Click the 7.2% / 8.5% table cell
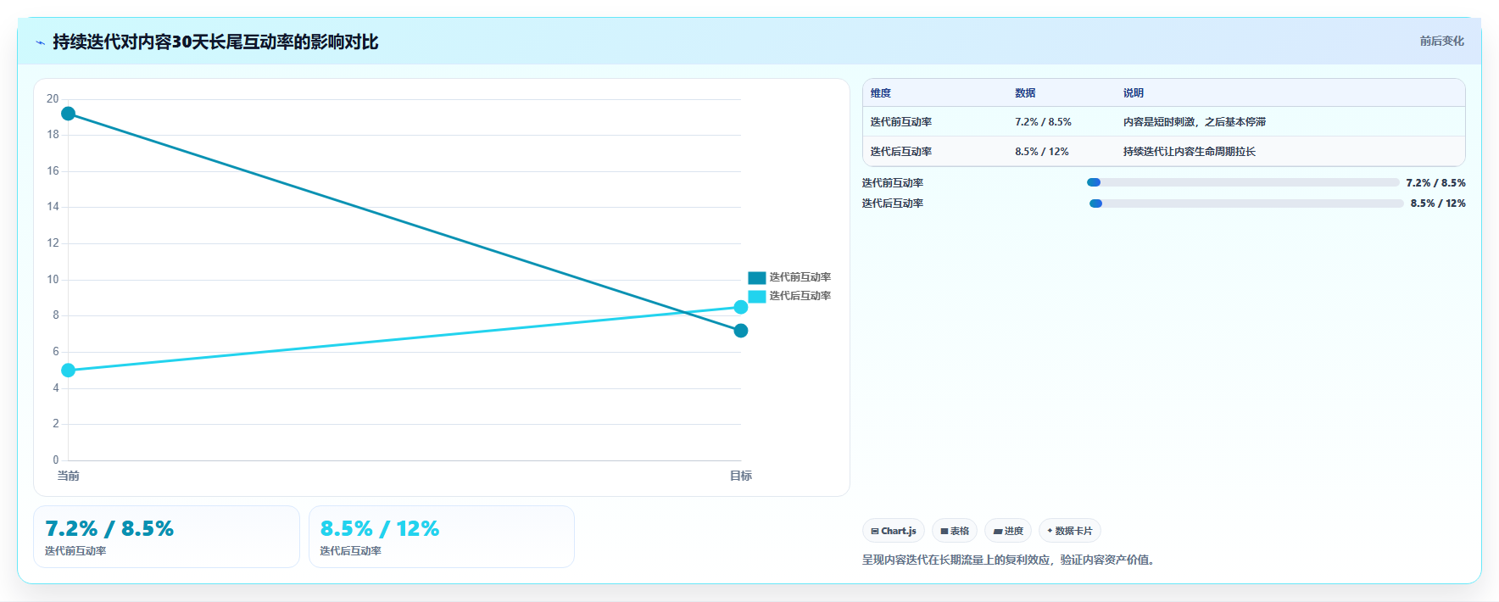 pyautogui.click(x=1043, y=122)
